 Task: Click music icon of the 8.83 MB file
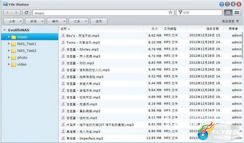pos(63,63)
